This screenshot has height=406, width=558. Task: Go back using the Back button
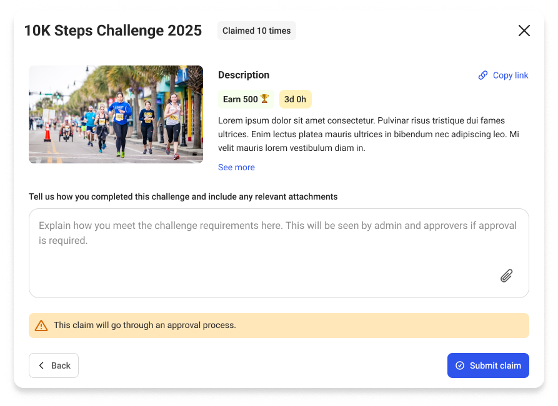tap(53, 365)
